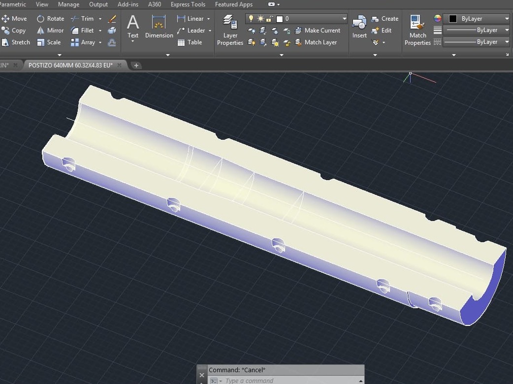Viewport: 513px width, 384px height.
Task: Activate the Stretch tool
Action: [16, 42]
